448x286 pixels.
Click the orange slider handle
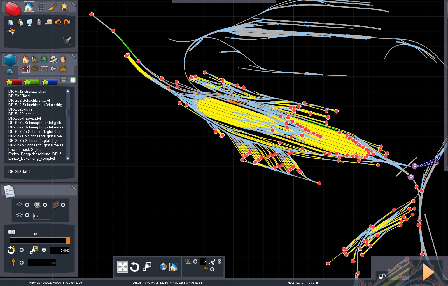point(68,240)
